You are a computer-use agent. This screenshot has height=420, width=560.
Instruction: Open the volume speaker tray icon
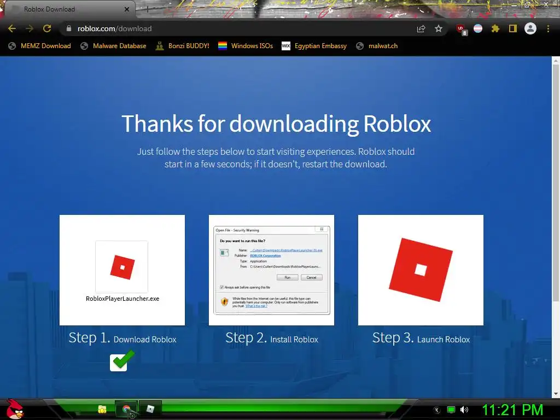(x=464, y=410)
